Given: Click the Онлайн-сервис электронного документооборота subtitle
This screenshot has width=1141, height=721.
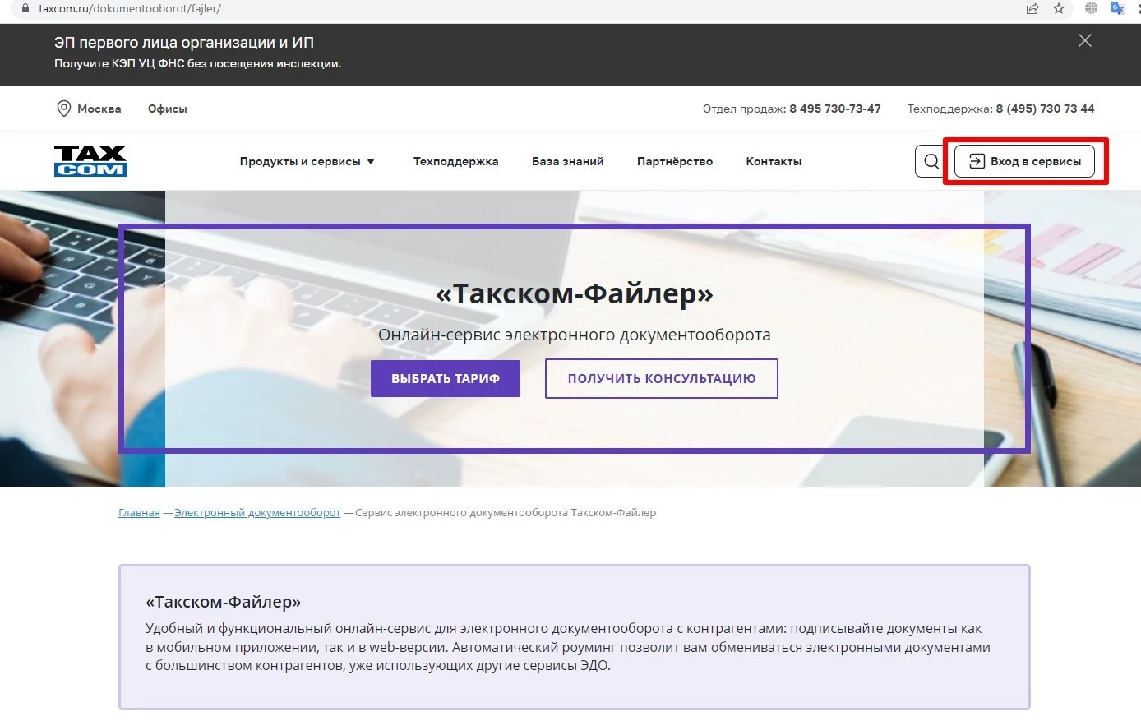Looking at the screenshot, I should (x=575, y=335).
